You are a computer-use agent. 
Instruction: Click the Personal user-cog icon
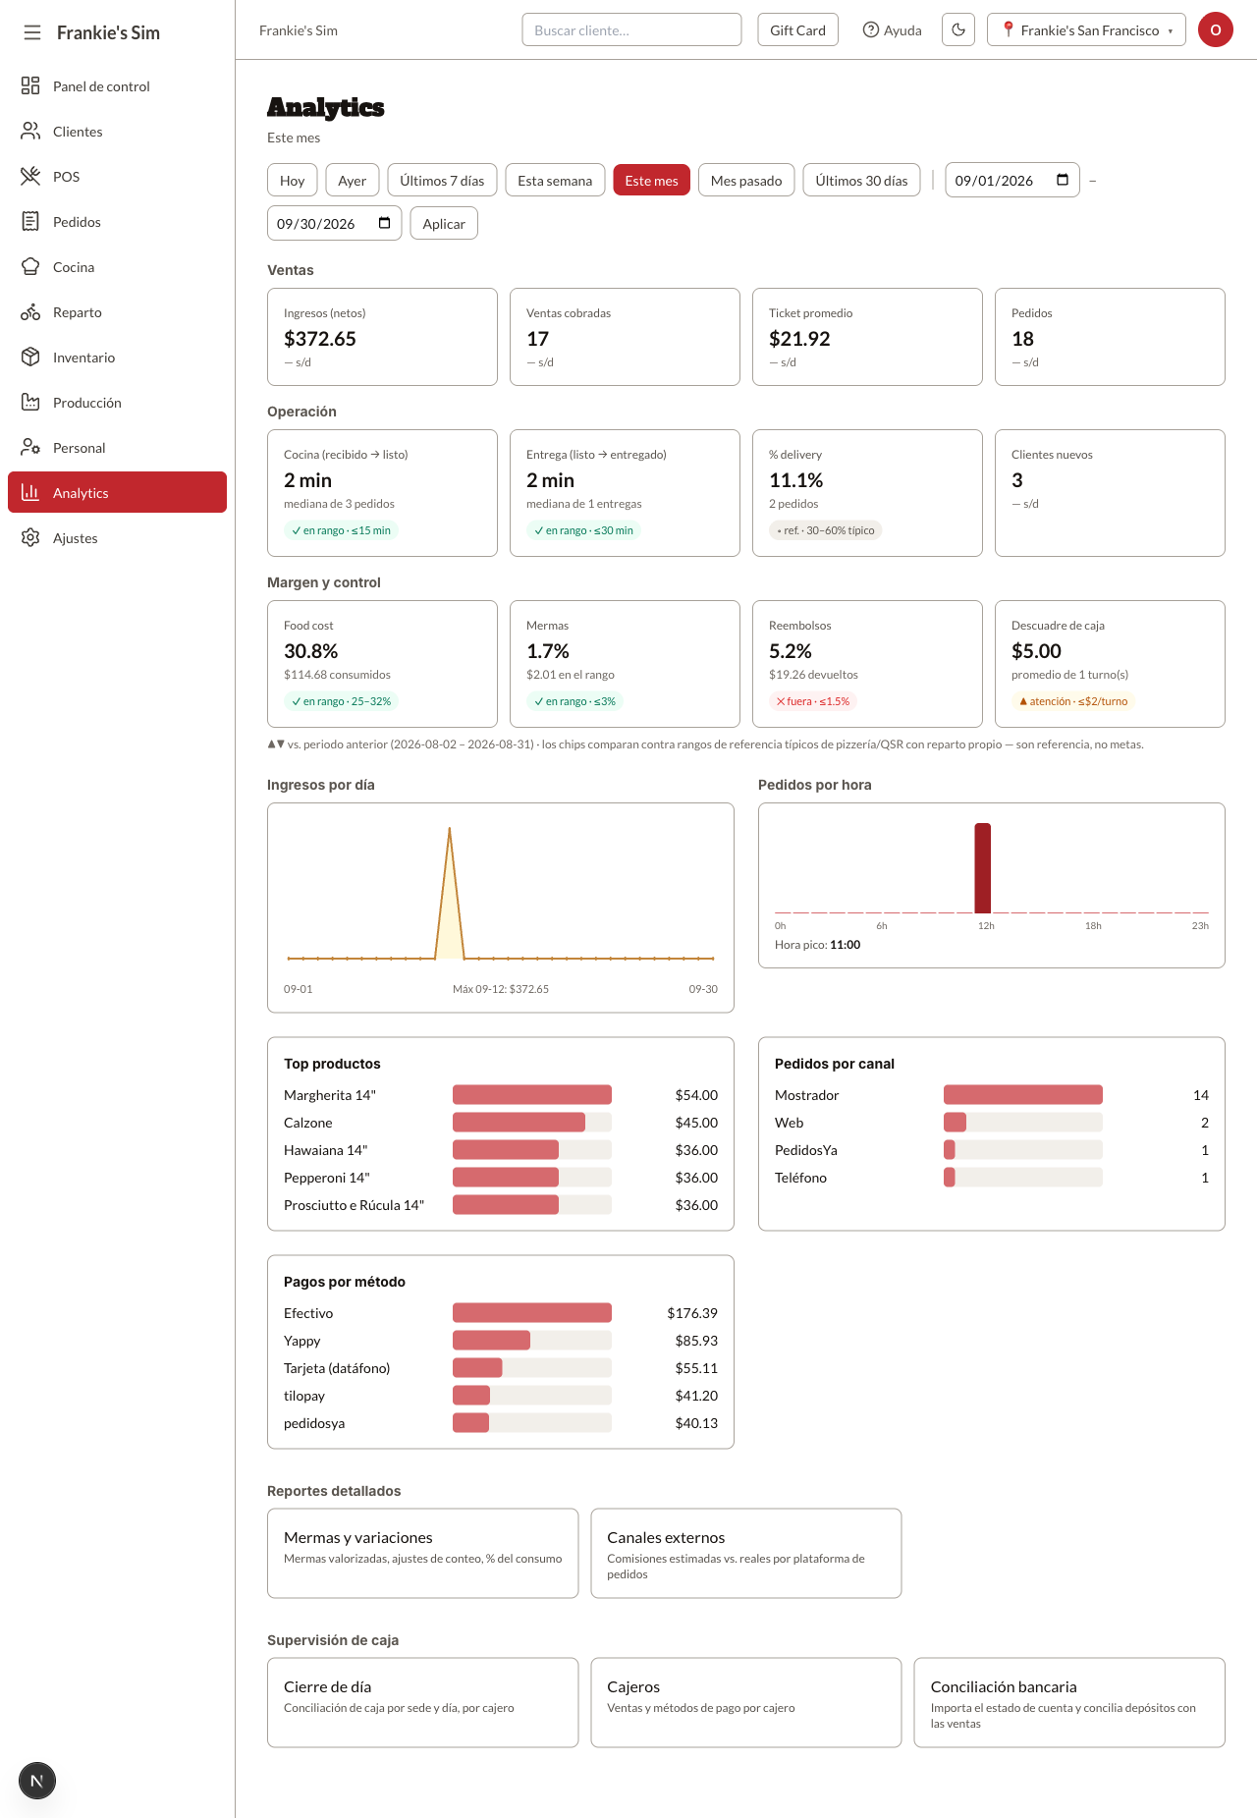tap(30, 447)
